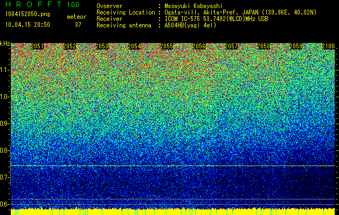Click the 2052 time marker
339x215 pixels.
[70, 46]
